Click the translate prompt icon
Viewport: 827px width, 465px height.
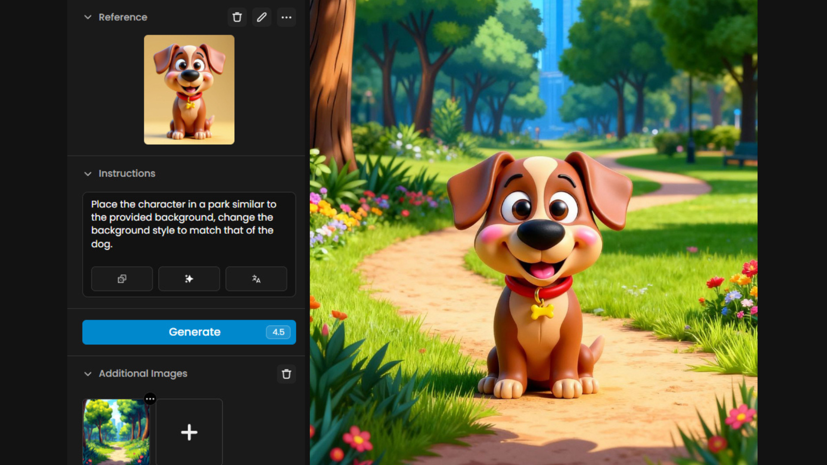coord(256,279)
